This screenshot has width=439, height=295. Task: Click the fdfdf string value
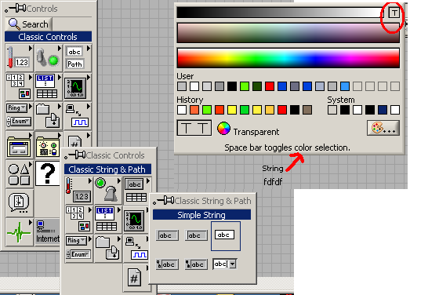tap(273, 182)
